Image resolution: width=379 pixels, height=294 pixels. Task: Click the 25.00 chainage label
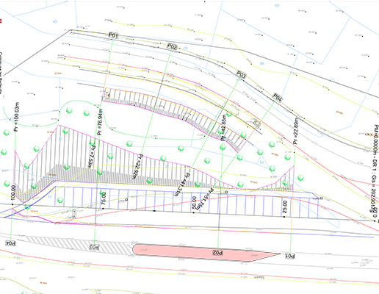tap(285, 207)
